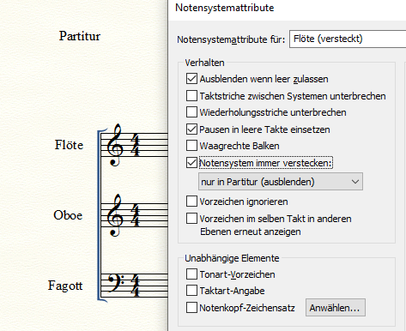Enable Vorzeichen ignorieren option
406x331 pixels.
coord(191,202)
